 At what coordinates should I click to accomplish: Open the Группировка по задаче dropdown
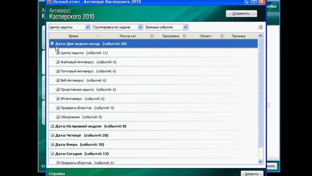117,27
